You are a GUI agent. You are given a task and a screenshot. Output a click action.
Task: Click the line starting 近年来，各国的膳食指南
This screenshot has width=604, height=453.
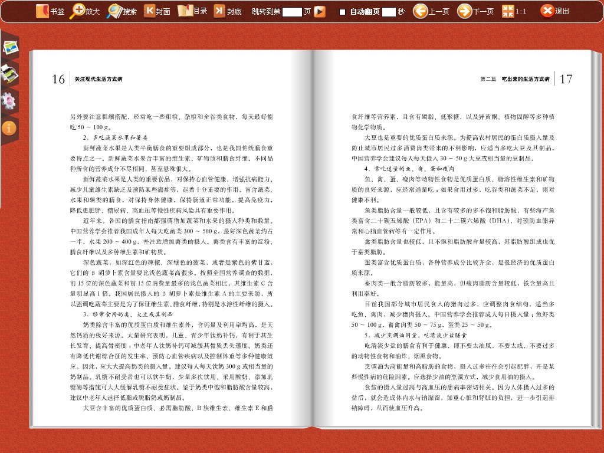tap(178, 221)
